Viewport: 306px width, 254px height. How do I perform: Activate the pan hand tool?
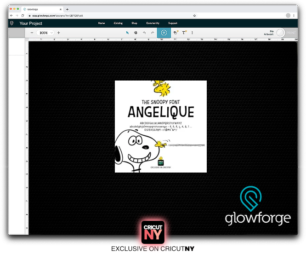click(136, 33)
